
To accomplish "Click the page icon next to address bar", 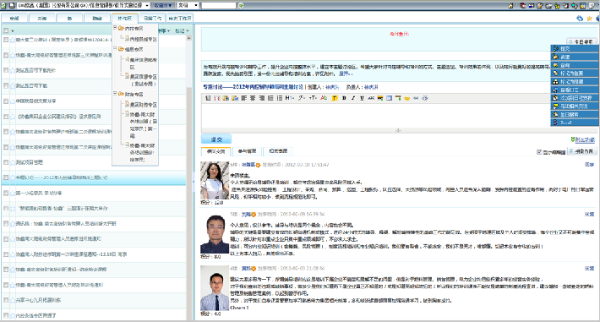I will (12, 5).
